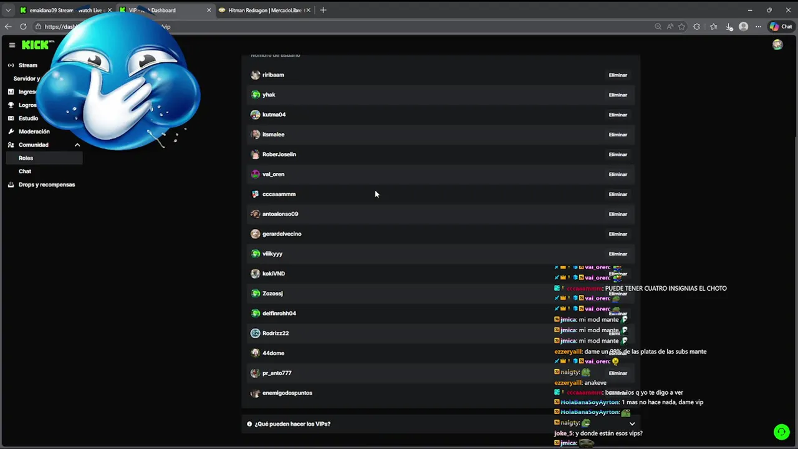Image resolution: width=798 pixels, height=449 pixels.
Task: Click Eliminar for gerardelvecino
Action: click(x=618, y=234)
